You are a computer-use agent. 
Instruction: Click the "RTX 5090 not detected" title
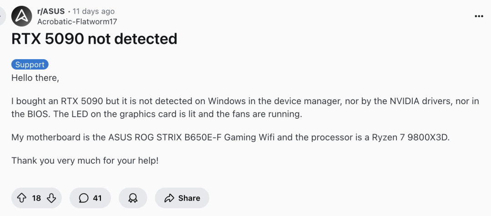pos(95,39)
